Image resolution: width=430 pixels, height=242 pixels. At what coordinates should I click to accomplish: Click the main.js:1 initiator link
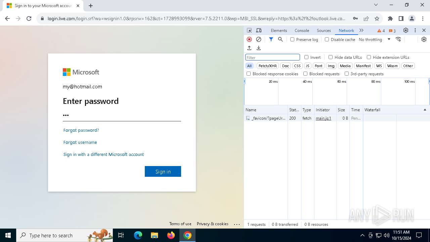[x=324, y=118]
